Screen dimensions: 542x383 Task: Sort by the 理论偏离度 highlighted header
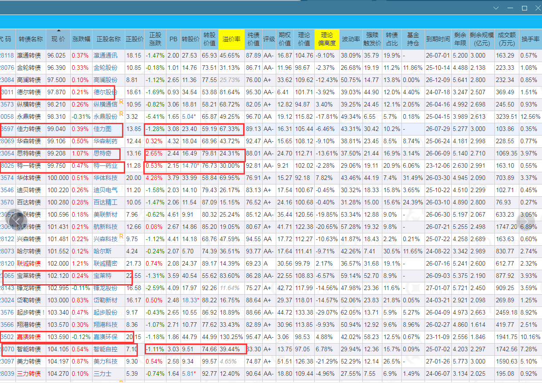pos(327,39)
